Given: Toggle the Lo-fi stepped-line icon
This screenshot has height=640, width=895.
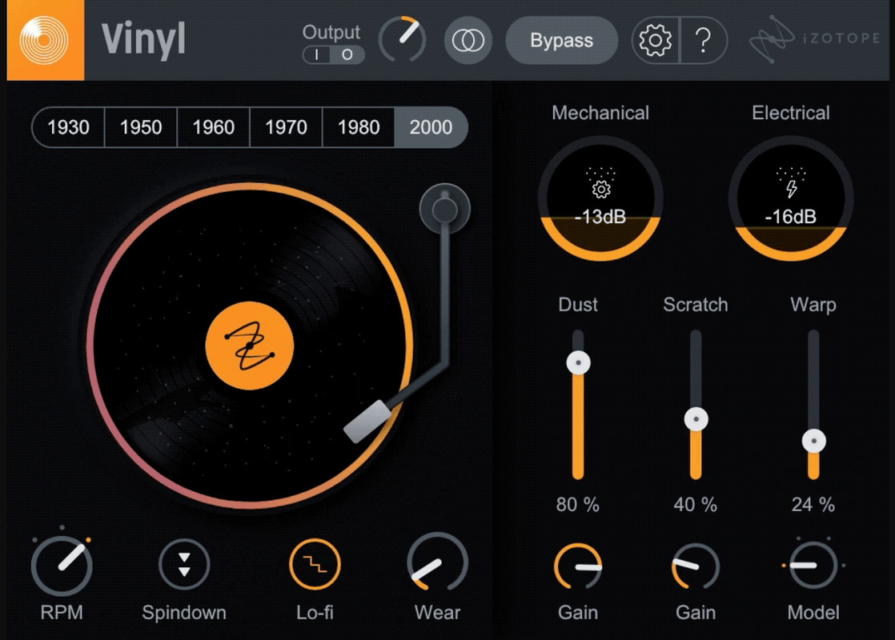Looking at the screenshot, I should (x=315, y=564).
